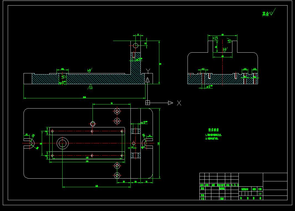Image resolution: width=295 pixels, height=211 pixels.
Task: Select the 25 dimension at bottom right
Action: [147, 182]
